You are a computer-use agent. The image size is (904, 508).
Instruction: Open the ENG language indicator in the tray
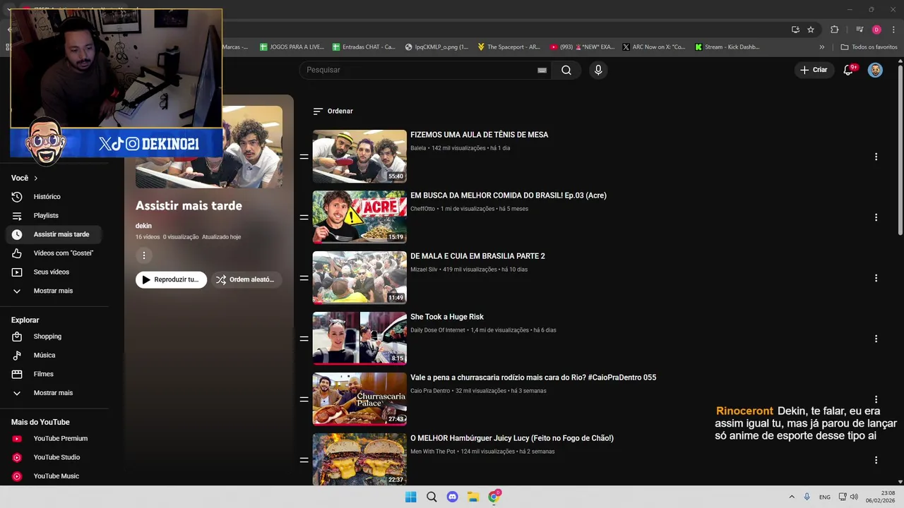click(825, 497)
